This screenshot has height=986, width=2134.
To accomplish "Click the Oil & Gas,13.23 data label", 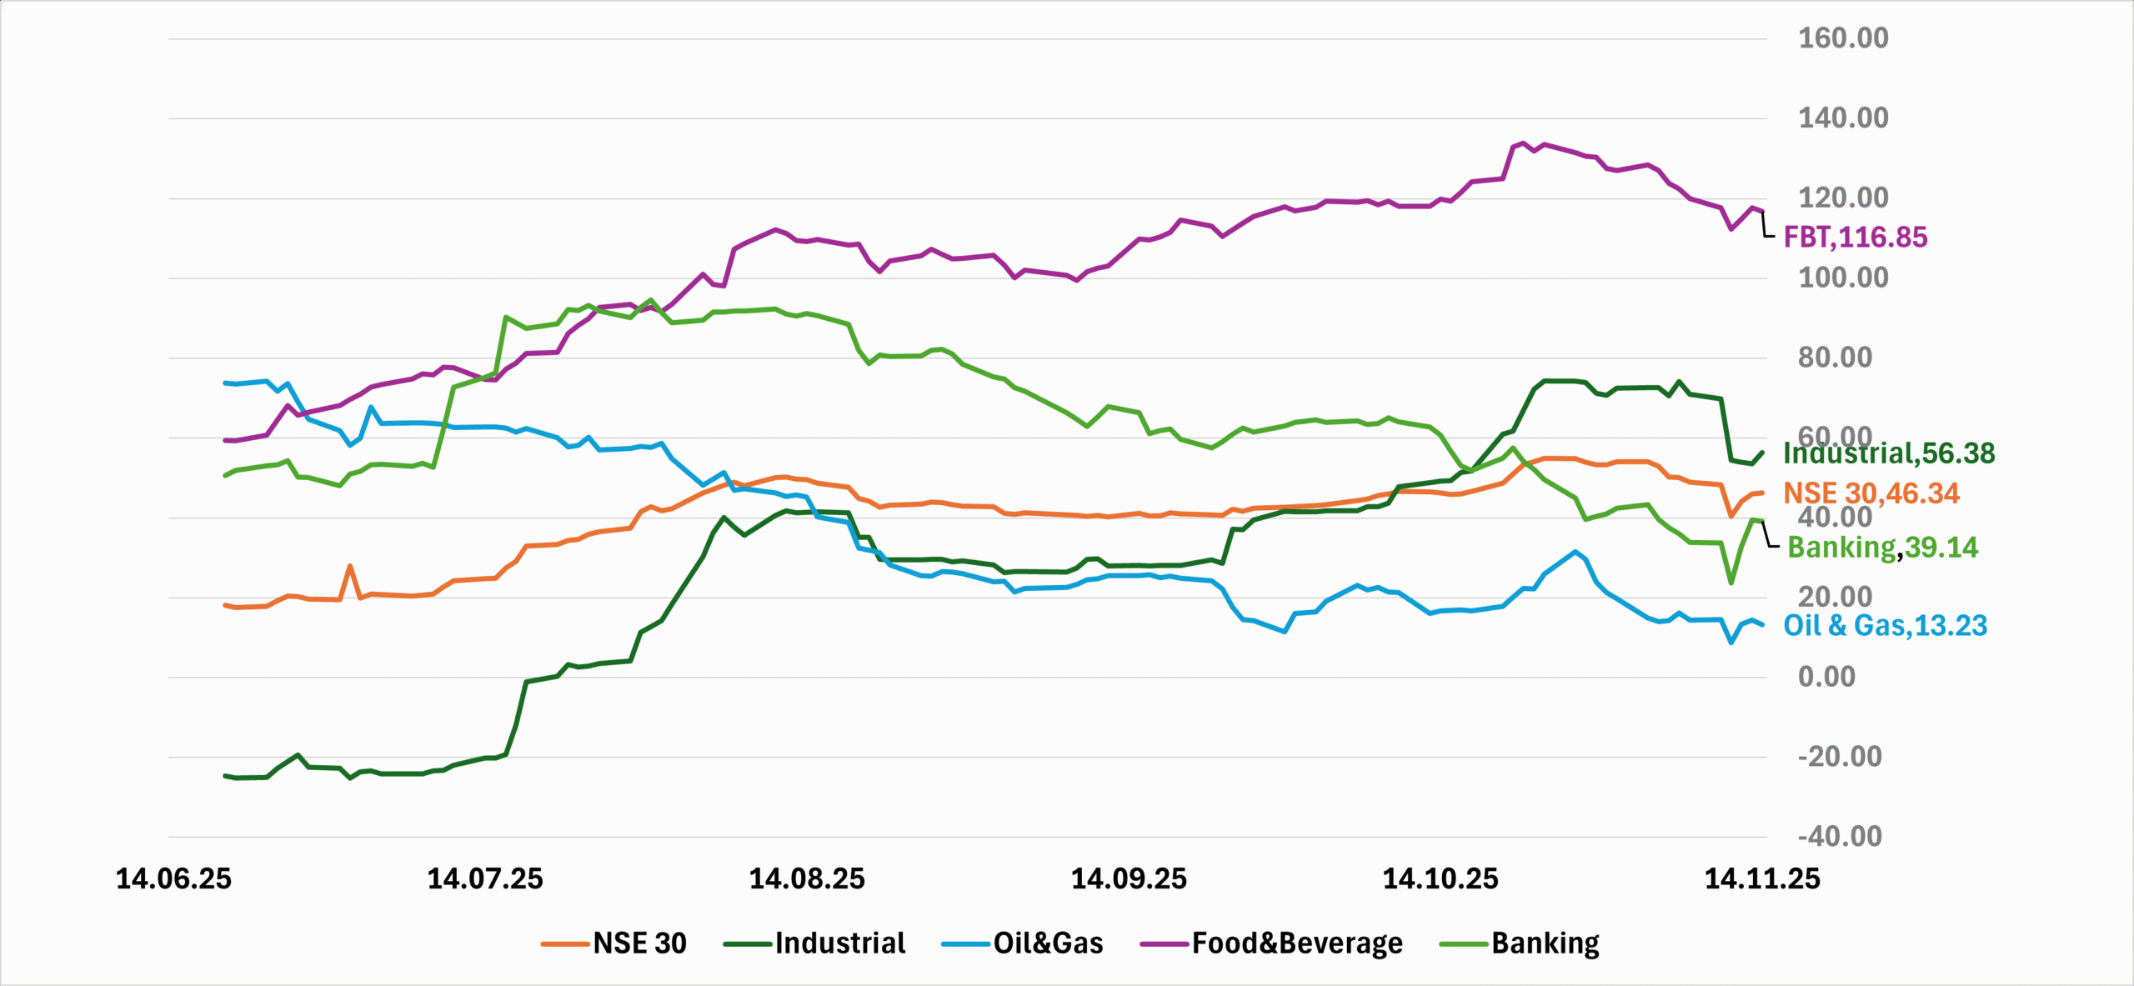I will coord(1885,626).
